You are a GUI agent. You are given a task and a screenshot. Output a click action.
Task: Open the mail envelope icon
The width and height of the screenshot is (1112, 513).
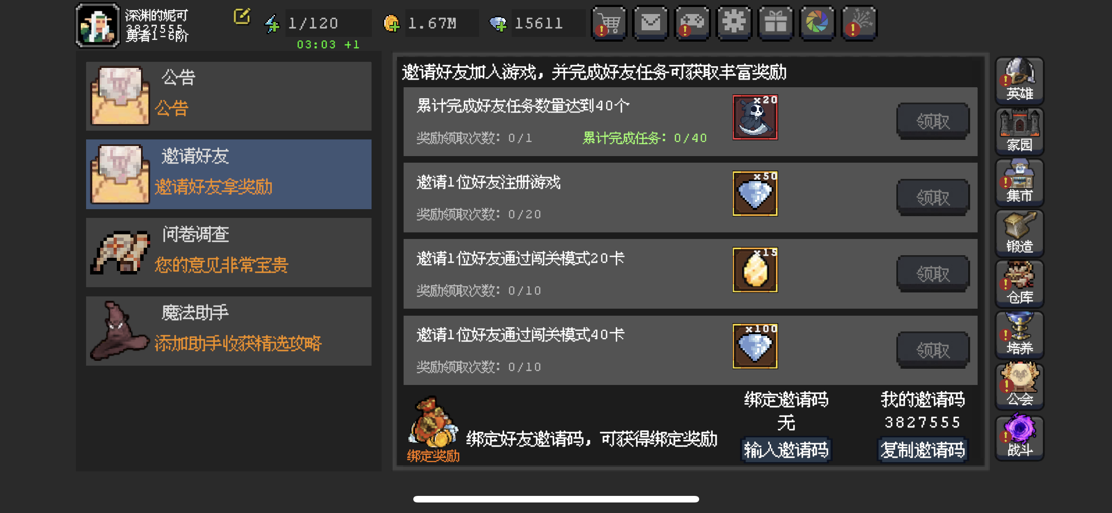(x=650, y=23)
